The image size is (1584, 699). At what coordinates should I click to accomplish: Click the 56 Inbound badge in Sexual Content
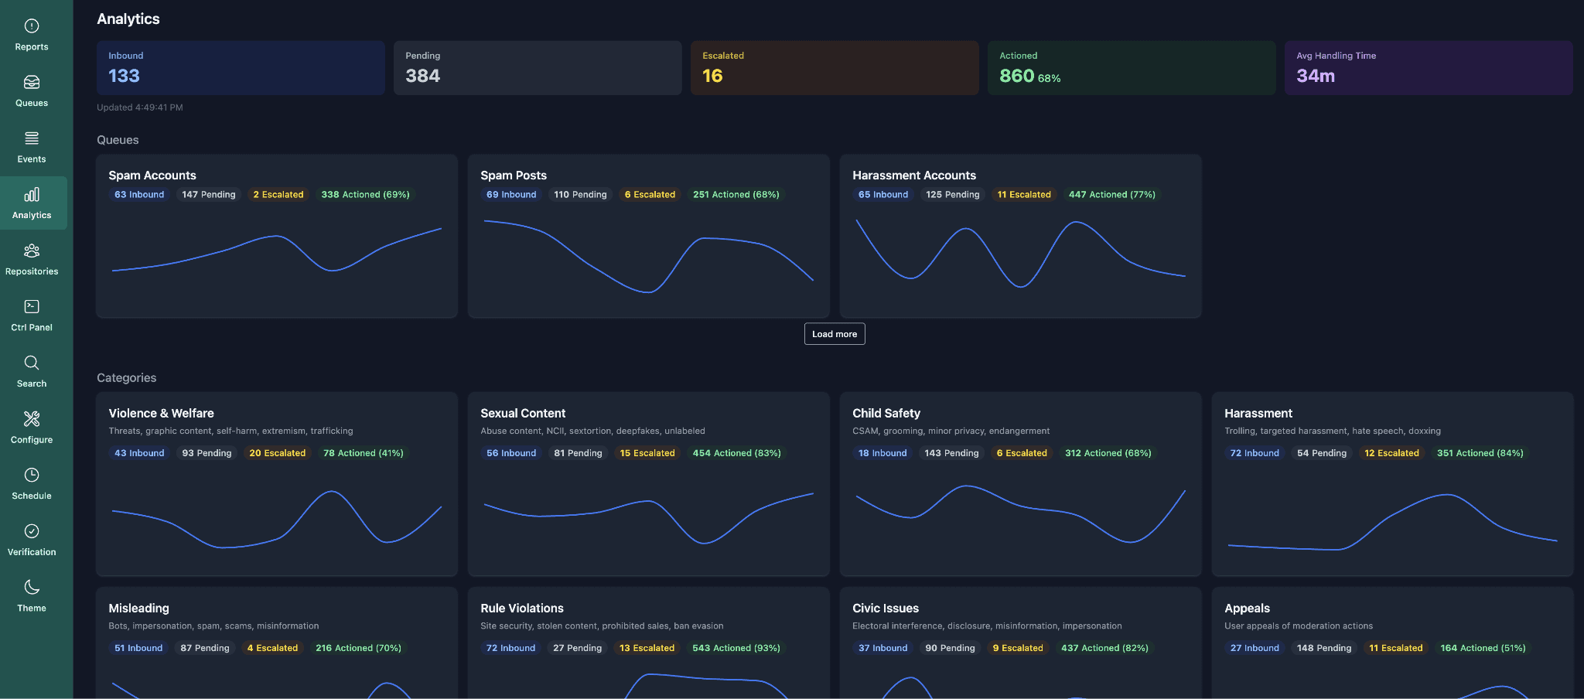pyautogui.click(x=511, y=453)
